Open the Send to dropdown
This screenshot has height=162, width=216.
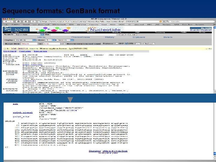(65, 40)
